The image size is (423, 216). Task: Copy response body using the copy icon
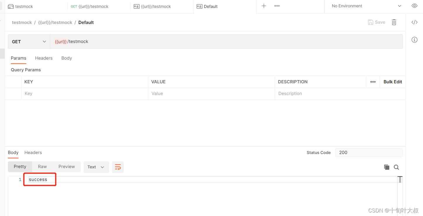click(x=386, y=167)
